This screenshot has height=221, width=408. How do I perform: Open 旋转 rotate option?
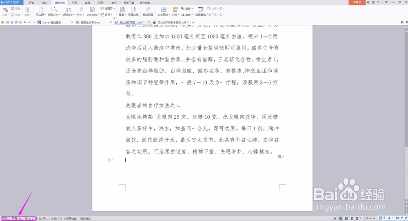187,15
